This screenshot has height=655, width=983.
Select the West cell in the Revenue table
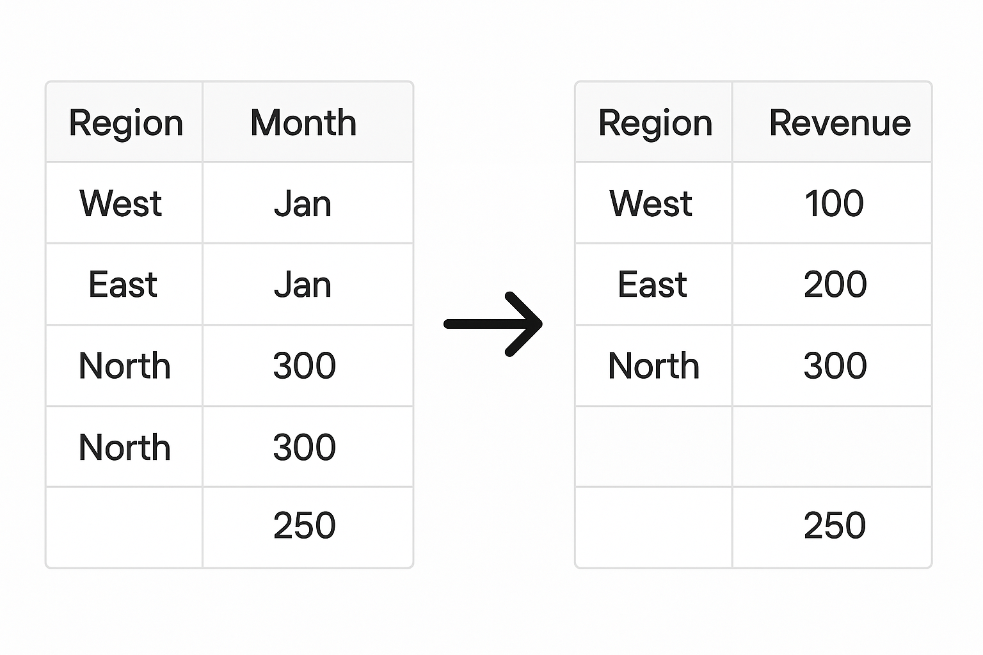click(x=651, y=203)
